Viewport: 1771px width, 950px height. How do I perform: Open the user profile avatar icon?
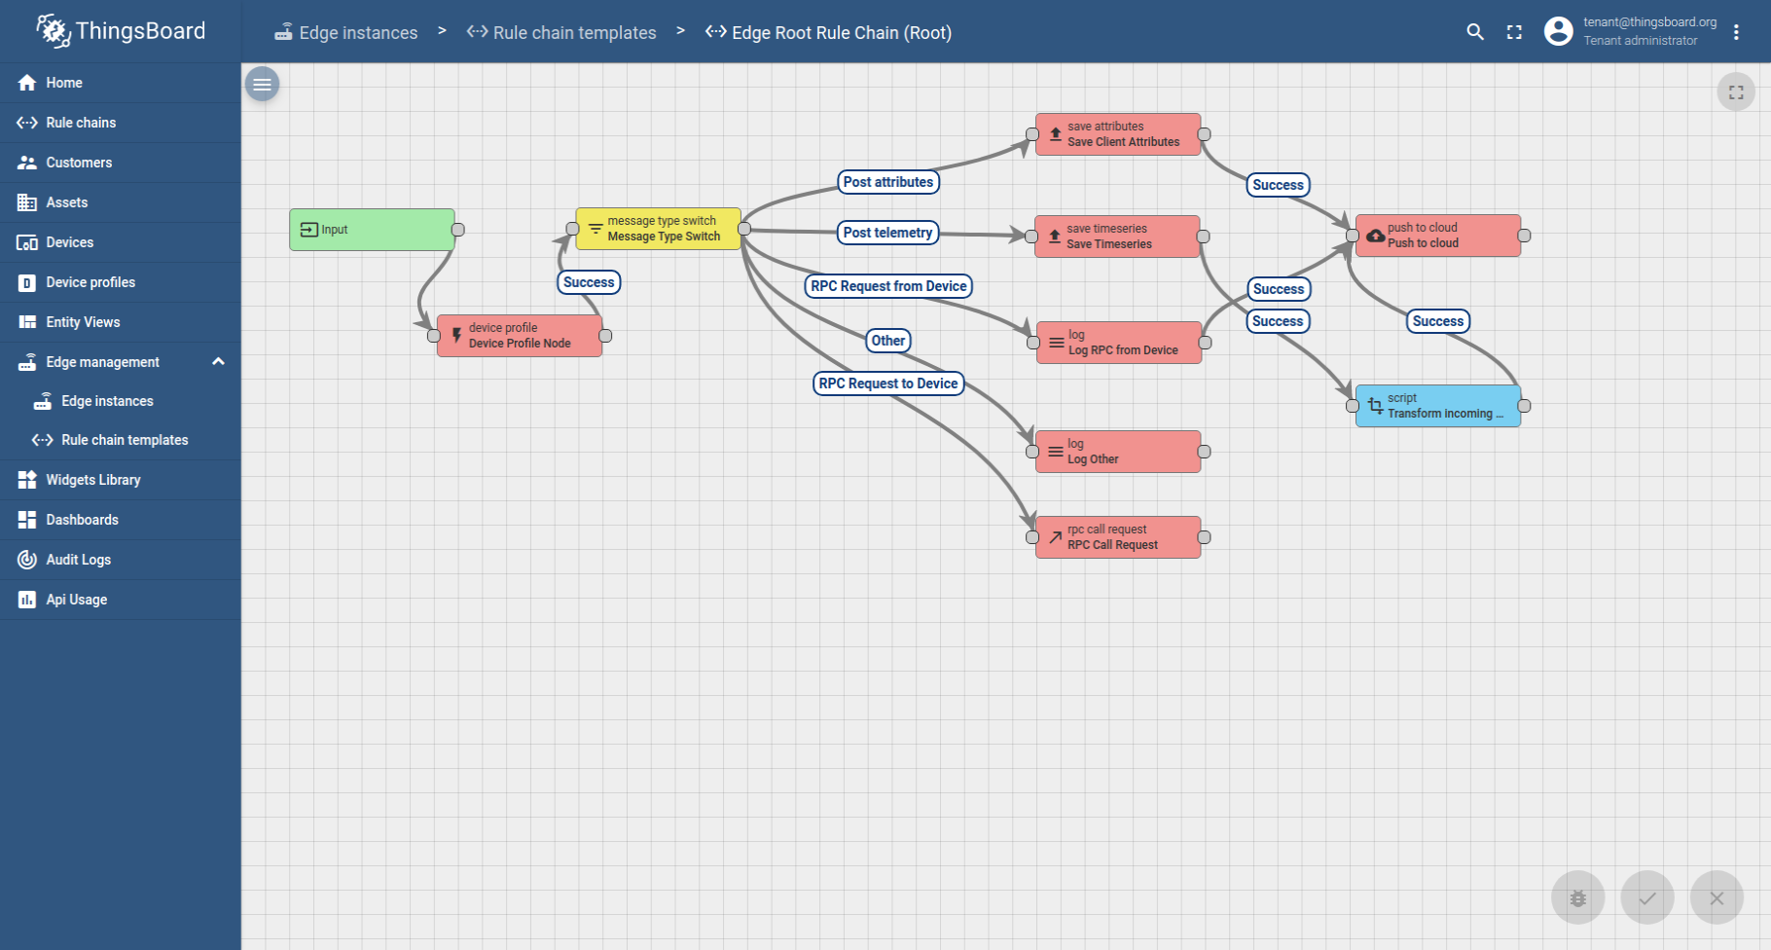1558,31
